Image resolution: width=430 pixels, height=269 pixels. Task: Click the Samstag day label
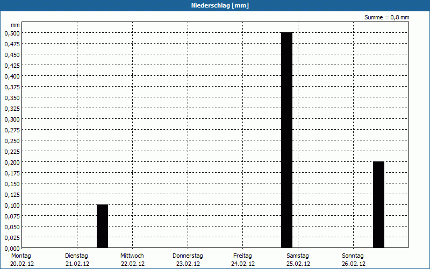(x=298, y=256)
